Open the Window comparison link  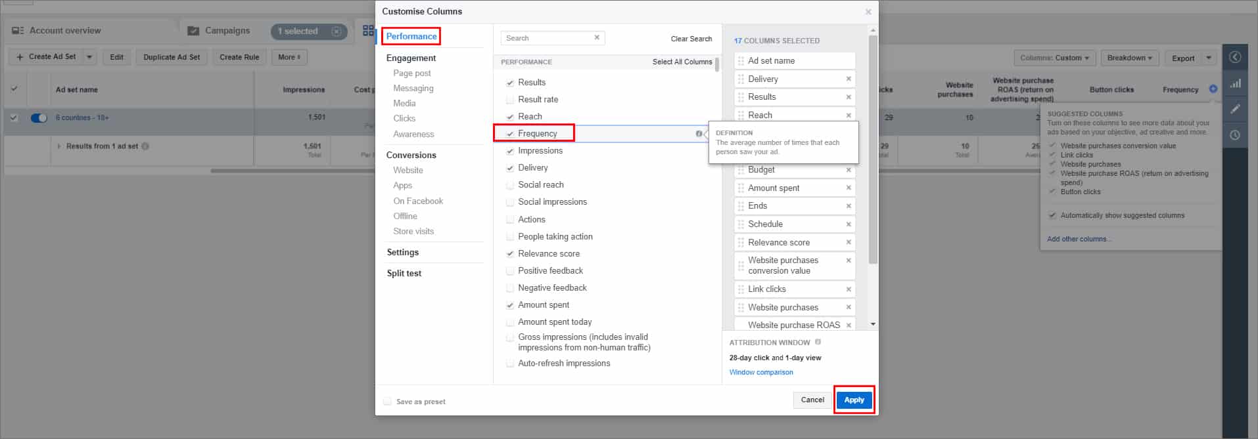[x=761, y=372]
